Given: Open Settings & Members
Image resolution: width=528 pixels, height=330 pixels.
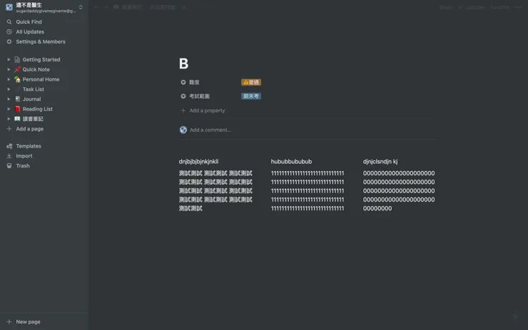Looking at the screenshot, I should (x=41, y=42).
